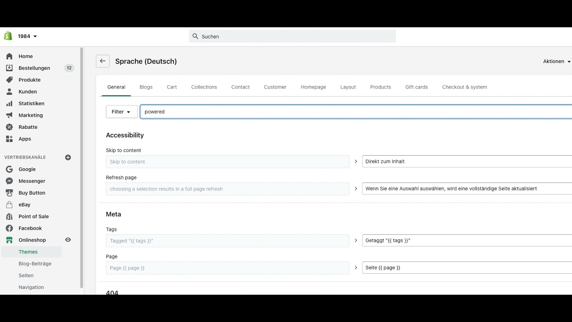
Task: Add a sales channel with plus icon
Action: coord(68,157)
